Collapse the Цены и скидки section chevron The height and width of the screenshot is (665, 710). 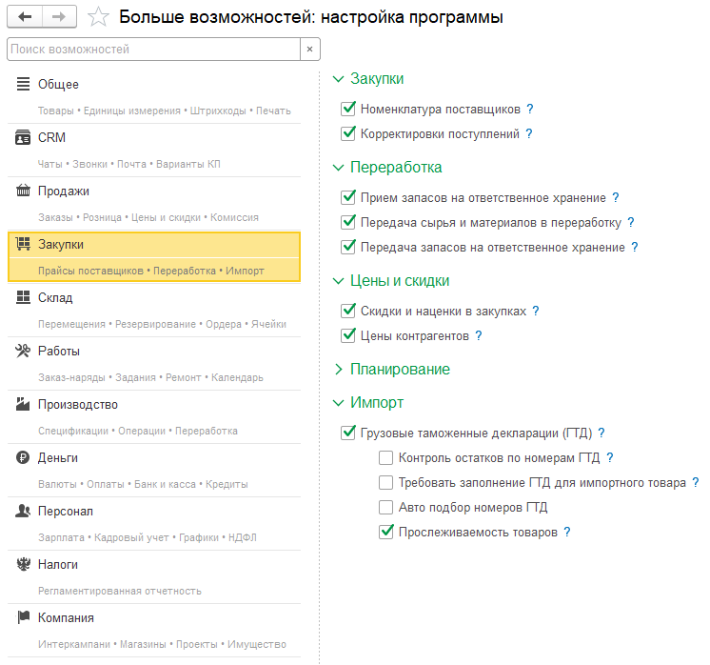(x=338, y=281)
